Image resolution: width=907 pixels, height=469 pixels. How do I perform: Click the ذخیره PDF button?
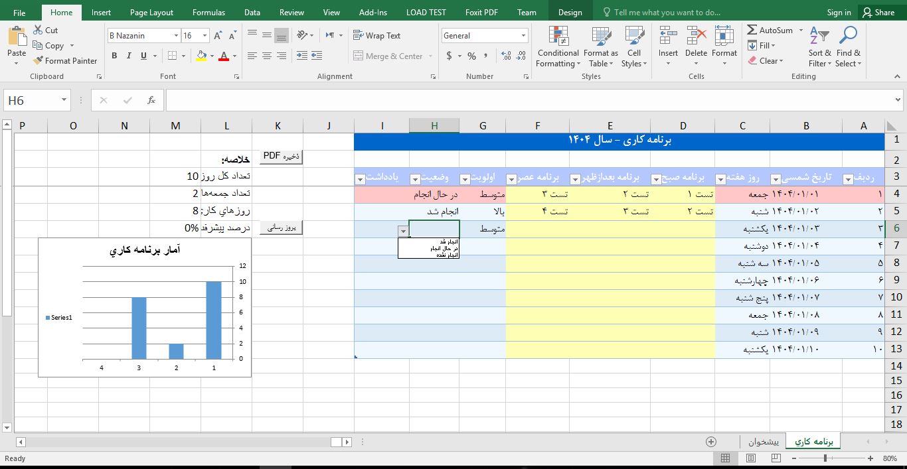(x=281, y=157)
